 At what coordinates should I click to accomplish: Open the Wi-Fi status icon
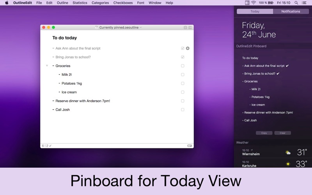pyautogui.click(x=253, y=3)
